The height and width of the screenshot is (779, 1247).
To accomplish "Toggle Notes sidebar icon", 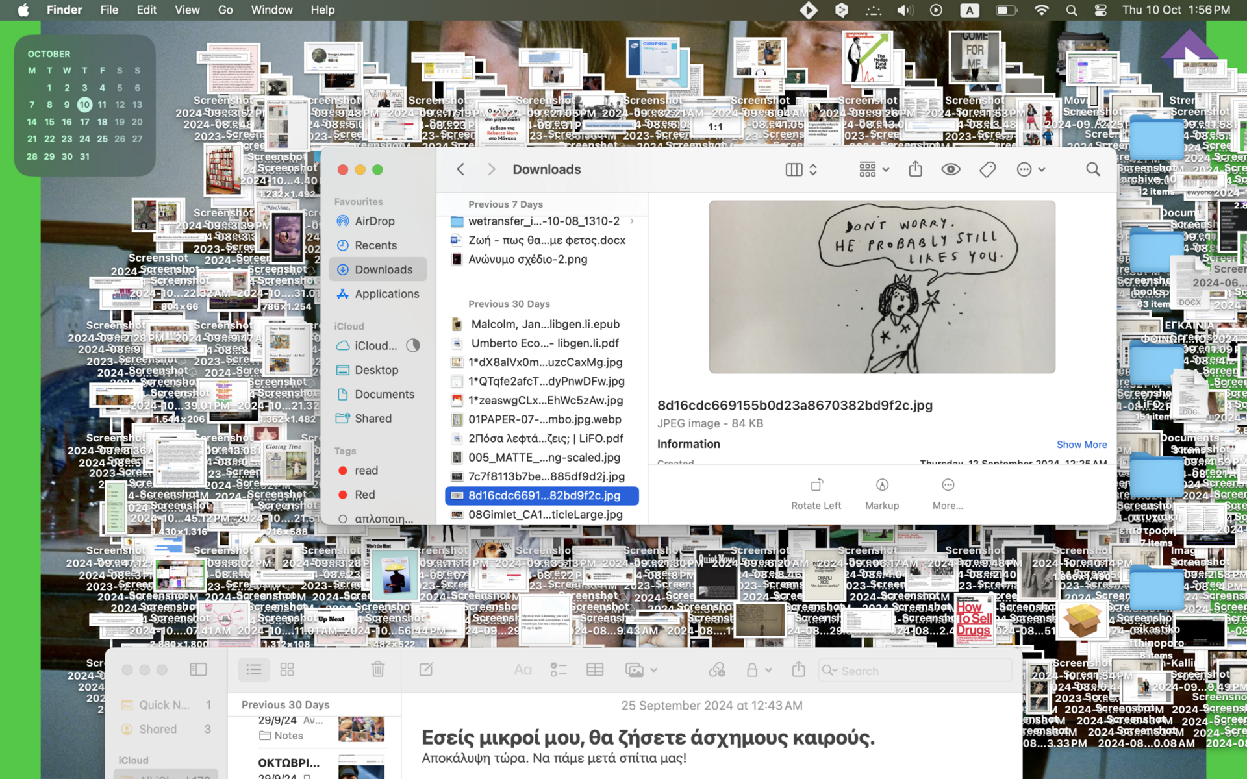I will click(198, 669).
